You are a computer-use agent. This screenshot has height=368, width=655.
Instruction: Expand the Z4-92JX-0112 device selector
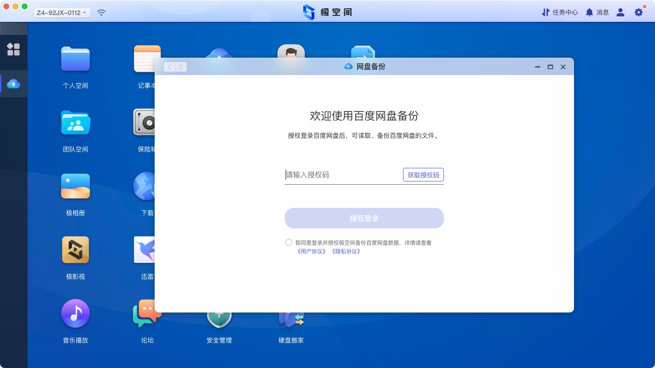point(61,12)
